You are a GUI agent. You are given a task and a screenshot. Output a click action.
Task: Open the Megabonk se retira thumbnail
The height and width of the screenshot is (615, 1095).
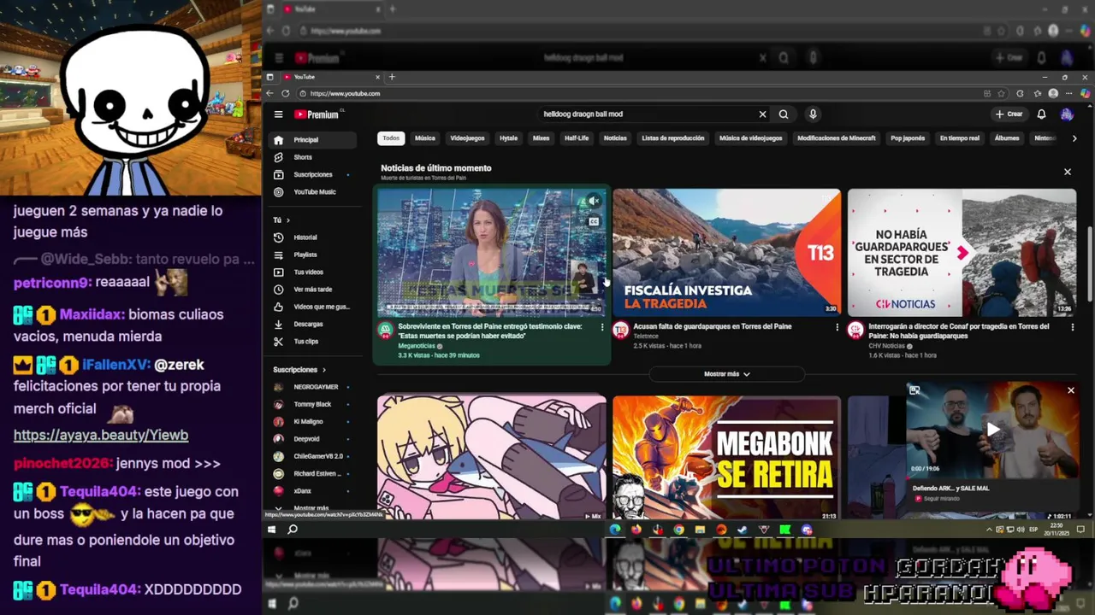(x=727, y=457)
